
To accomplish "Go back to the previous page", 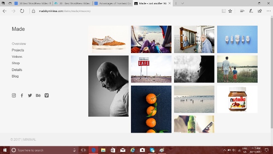I will pyautogui.click(x=5, y=11).
